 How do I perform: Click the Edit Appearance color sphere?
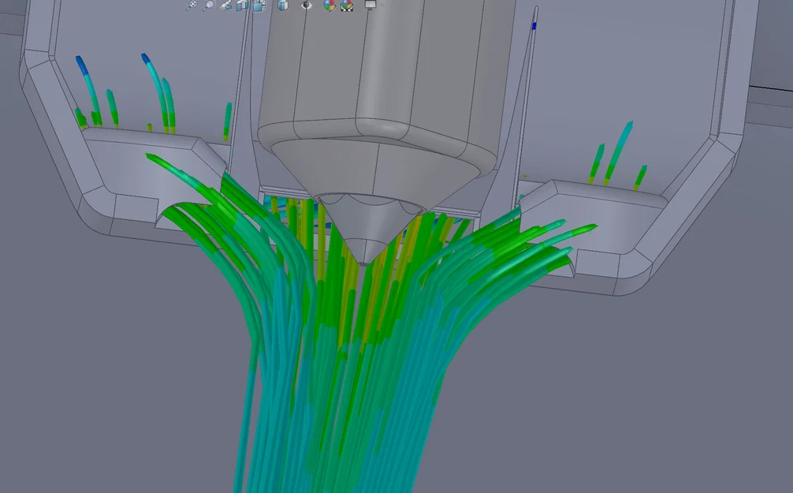point(329,6)
